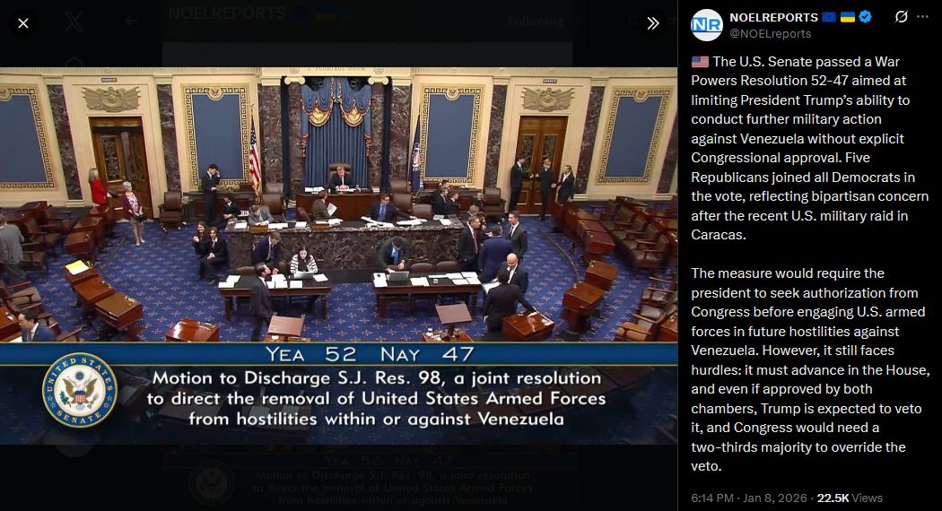
Task: Click the Ukraine flag next to NOELREPORTS
Action: (x=848, y=17)
